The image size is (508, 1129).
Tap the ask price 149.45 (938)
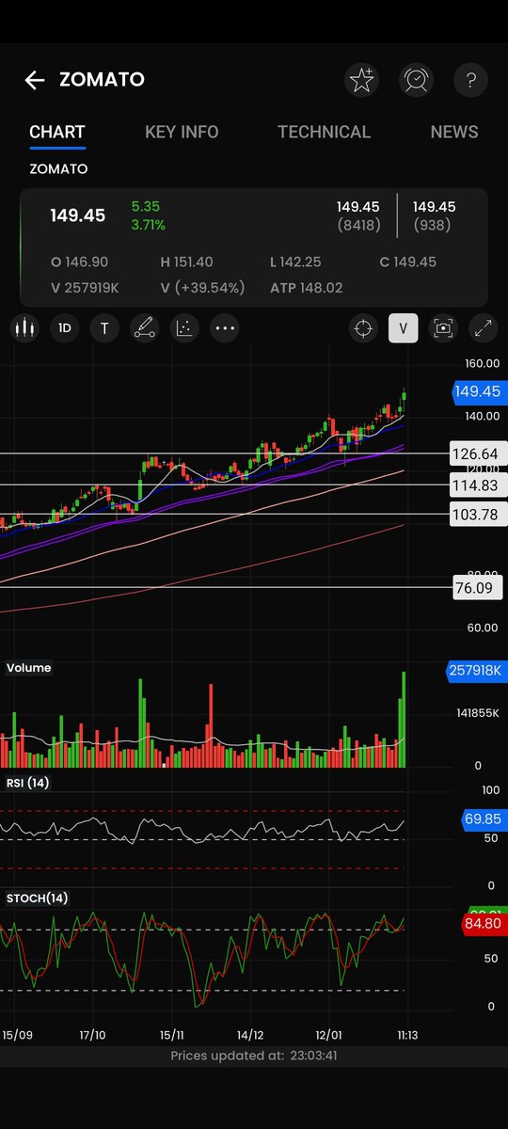[434, 215]
